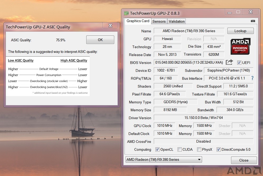
Task: Toggle the DirectCompute 5.0 checkbox
Action: 219,149
